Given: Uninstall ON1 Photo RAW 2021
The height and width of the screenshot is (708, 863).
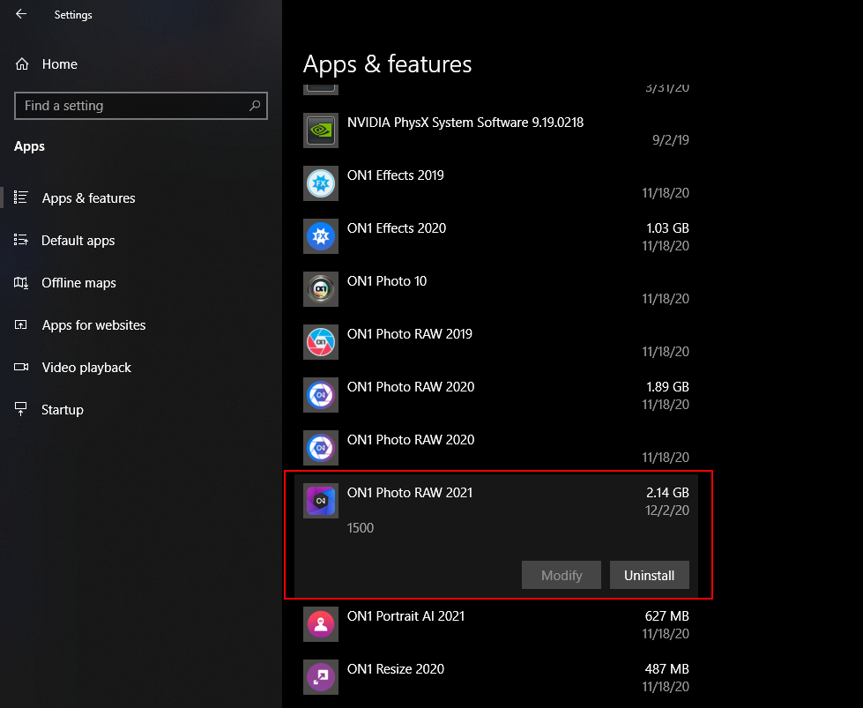Looking at the screenshot, I should tap(649, 576).
